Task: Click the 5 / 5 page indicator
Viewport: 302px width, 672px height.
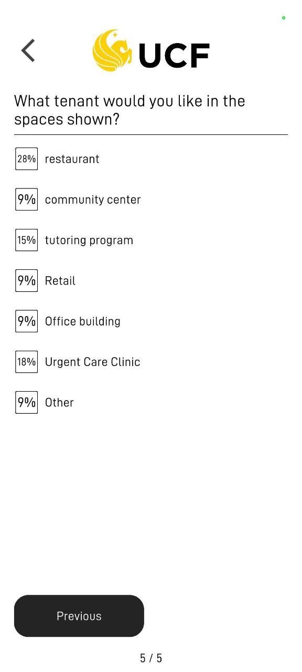Action: pyautogui.click(x=151, y=658)
